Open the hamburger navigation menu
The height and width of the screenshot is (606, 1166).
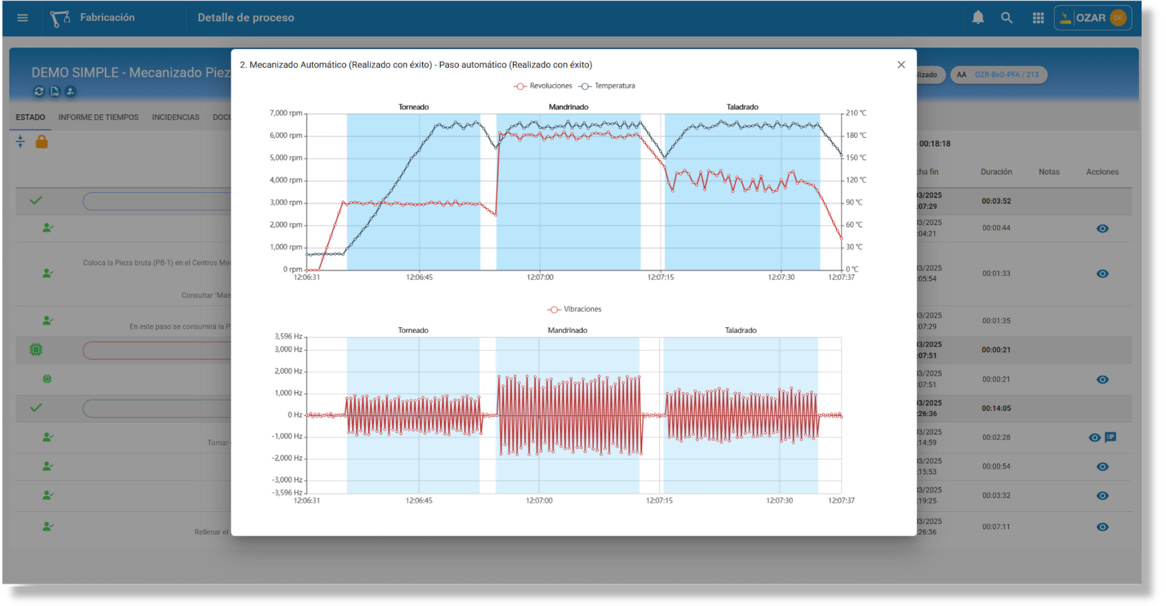point(22,17)
